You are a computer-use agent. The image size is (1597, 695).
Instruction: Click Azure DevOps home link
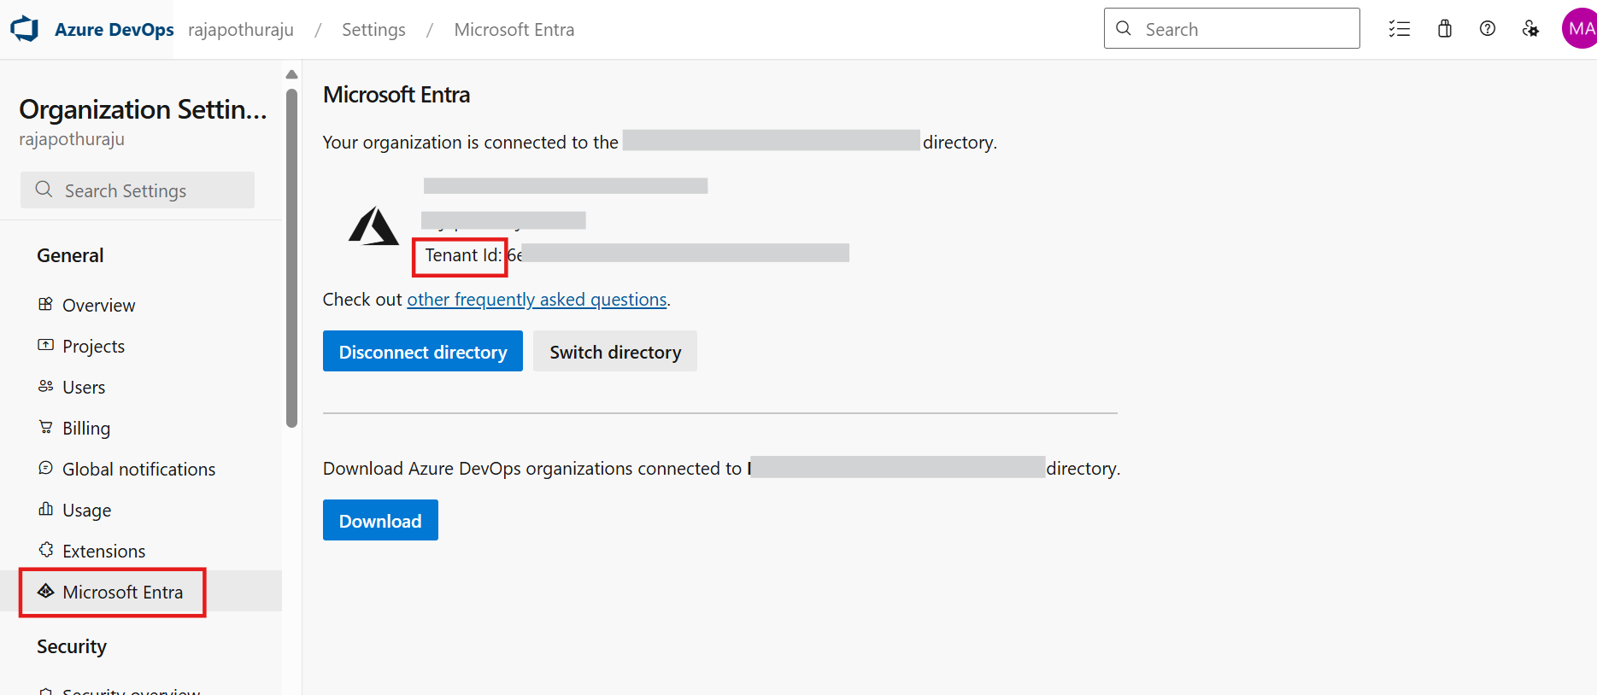click(x=114, y=29)
